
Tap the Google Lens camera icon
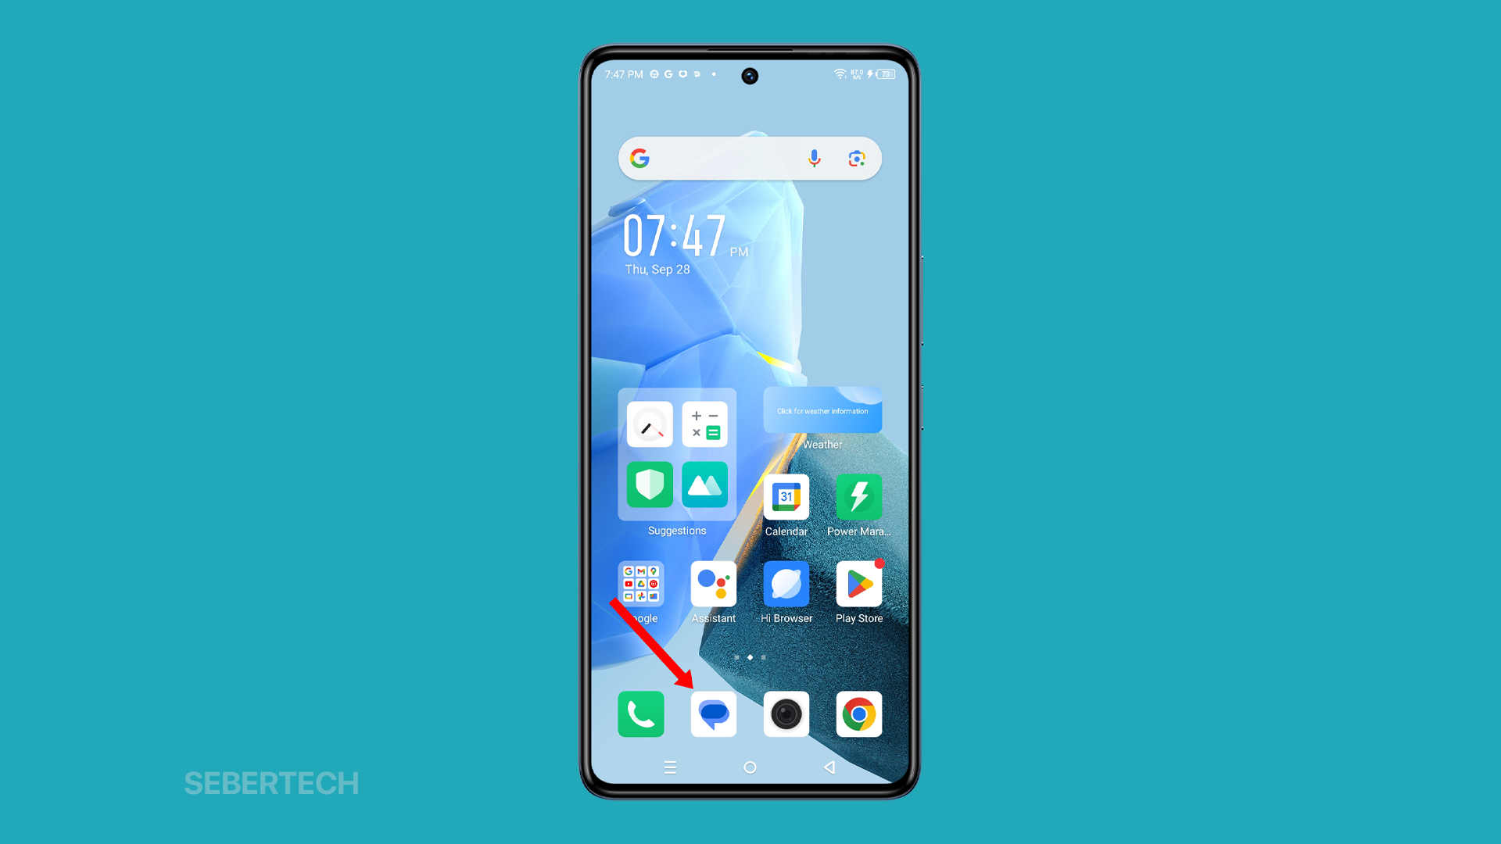857,159
